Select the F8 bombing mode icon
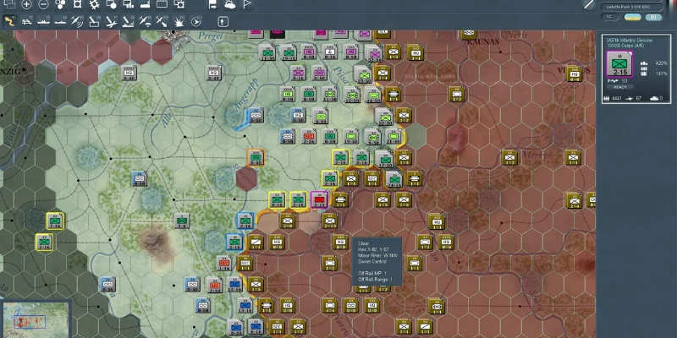 (x=129, y=21)
